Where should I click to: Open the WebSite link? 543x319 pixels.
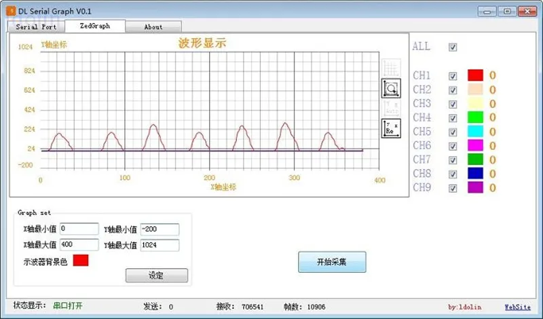[x=517, y=307]
